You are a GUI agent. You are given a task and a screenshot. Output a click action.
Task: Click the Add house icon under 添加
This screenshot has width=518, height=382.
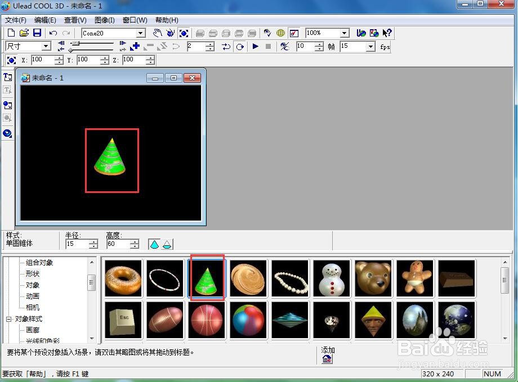327,359
